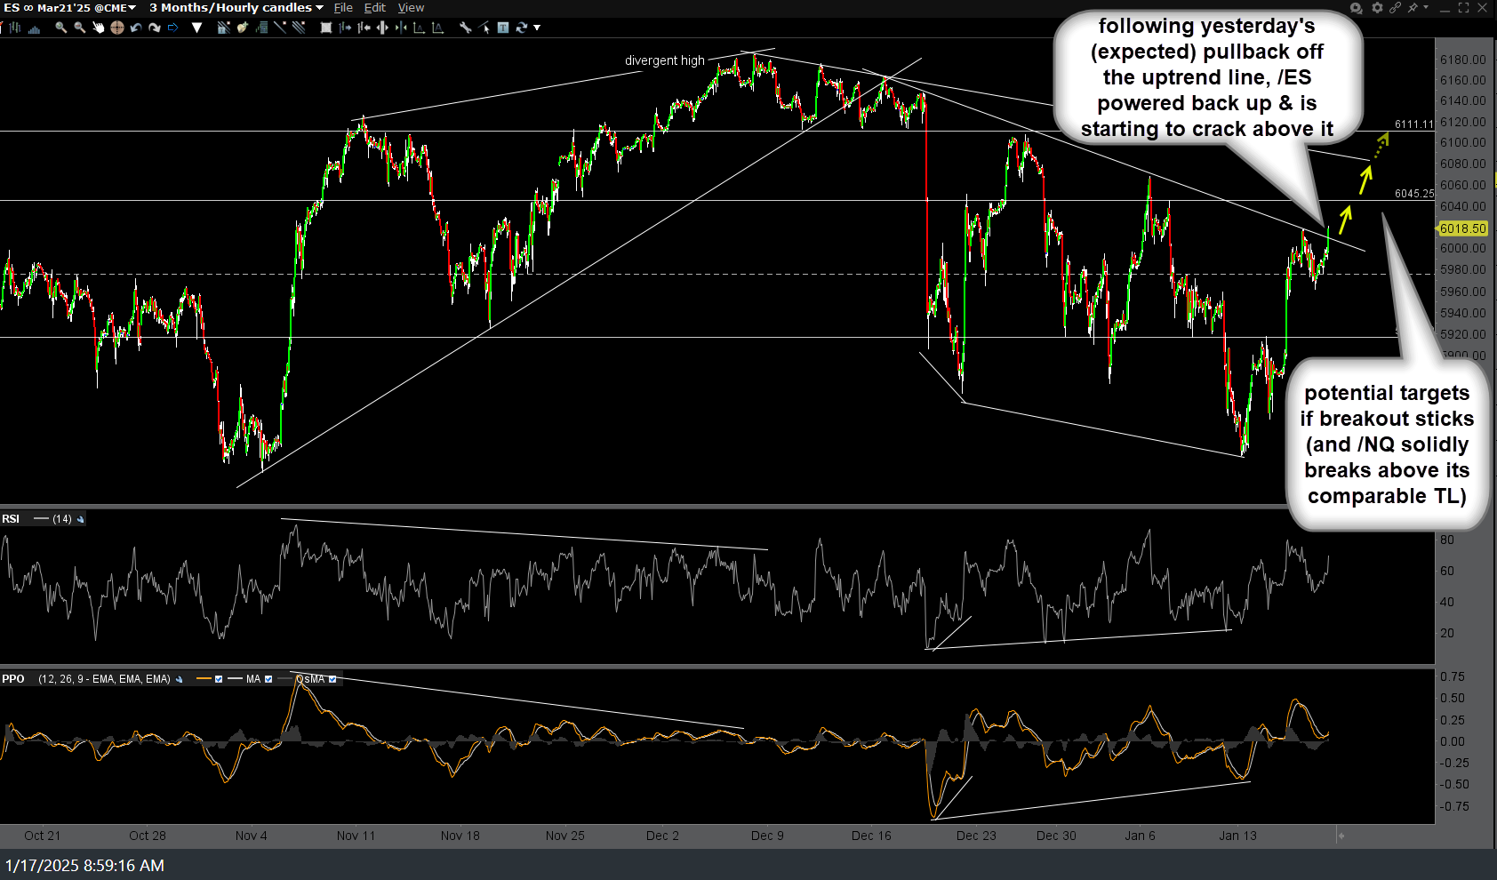The width and height of the screenshot is (1497, 880).
Task: Edit PPO indicator settings wrench
Action: pos(180,679)
